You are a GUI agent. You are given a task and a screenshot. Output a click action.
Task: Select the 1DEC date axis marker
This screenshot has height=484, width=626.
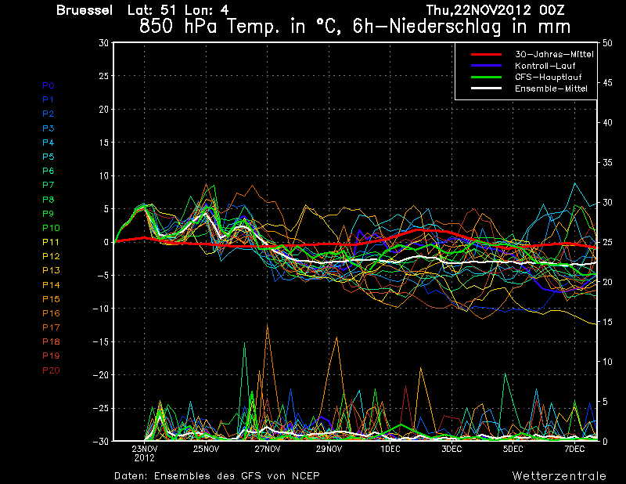[x=390, y=450]
